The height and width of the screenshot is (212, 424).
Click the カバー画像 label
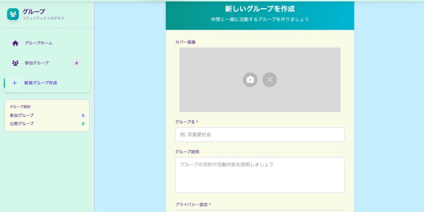pyautogui.click(x=185, y=42)
